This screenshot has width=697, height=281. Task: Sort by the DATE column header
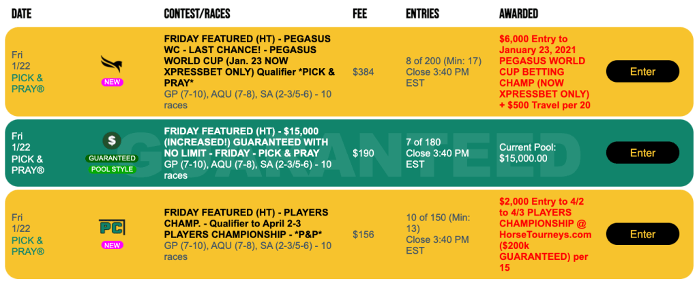pos(22,14)
